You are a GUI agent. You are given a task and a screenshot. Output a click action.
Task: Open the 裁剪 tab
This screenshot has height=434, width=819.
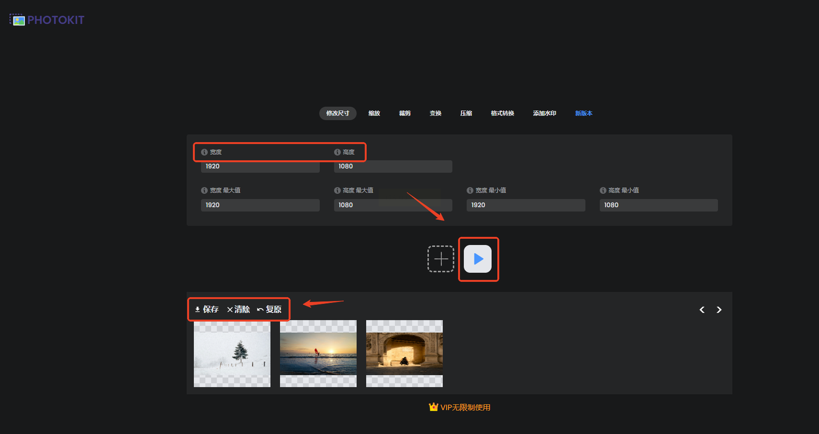(x=404, y=113)
